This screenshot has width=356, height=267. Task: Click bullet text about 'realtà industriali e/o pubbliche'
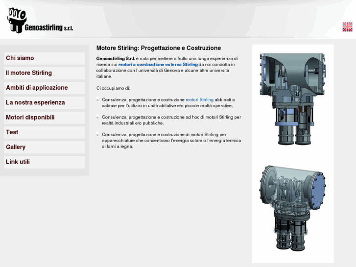171,120
